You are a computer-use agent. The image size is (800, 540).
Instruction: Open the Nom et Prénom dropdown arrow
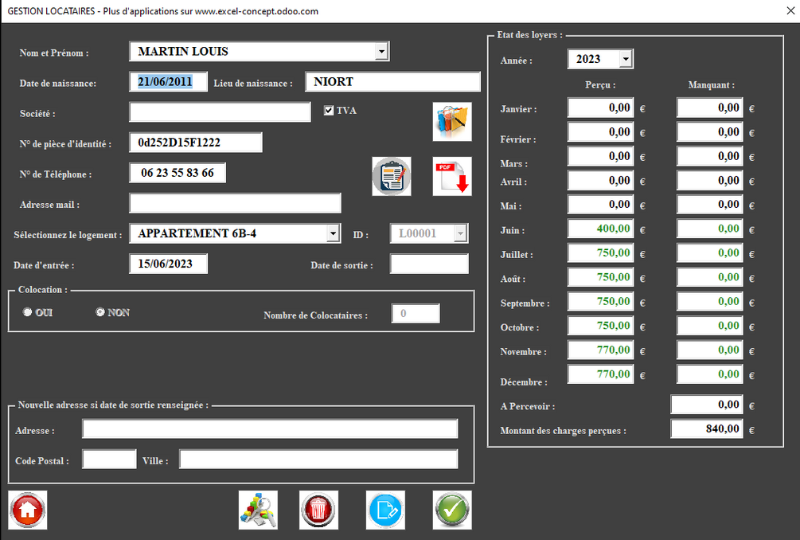click(381, 51)
